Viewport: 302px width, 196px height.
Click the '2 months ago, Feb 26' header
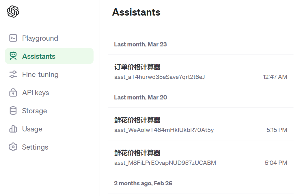point(143,183)
